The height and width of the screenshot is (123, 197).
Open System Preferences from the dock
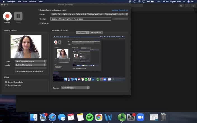(131, 117)
